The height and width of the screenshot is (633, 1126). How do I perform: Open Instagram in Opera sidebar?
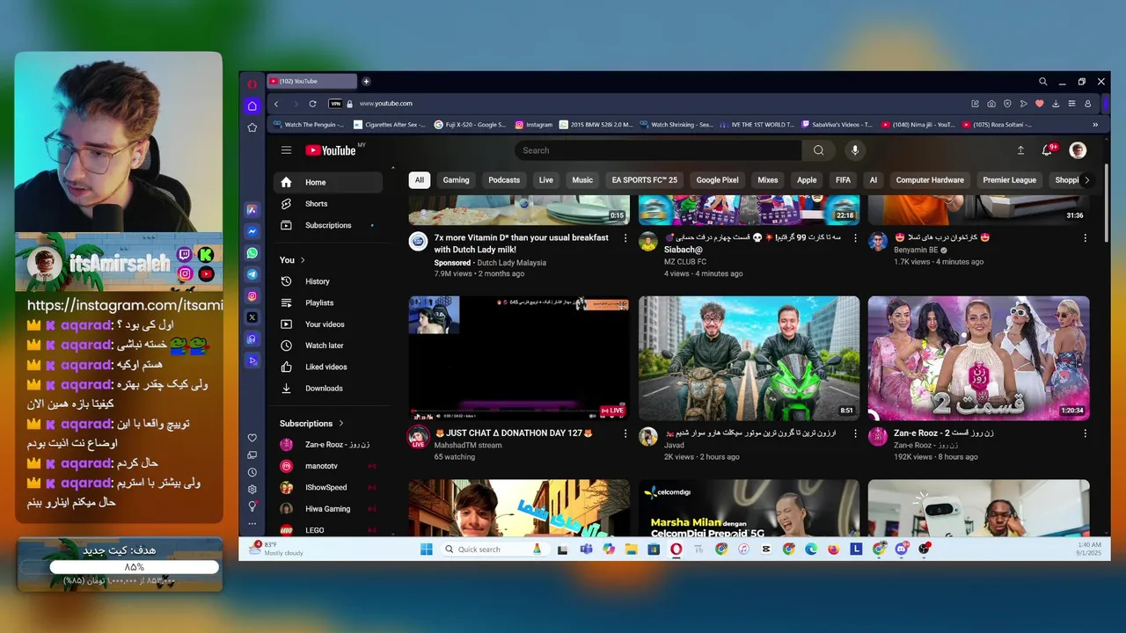tap(252, 296)
